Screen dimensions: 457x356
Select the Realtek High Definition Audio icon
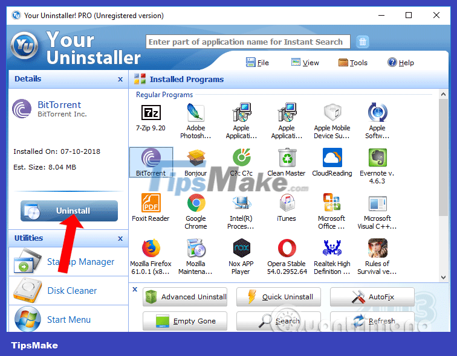pos(332,248)
